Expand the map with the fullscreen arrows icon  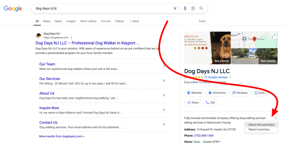tap(274, 36)
